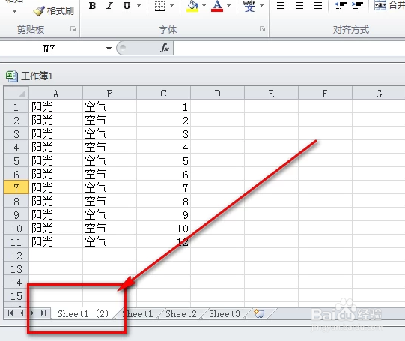This screenshot has width=405, height=341.
Task: Open underline style dropdown arrow
Action: [139, 5]
